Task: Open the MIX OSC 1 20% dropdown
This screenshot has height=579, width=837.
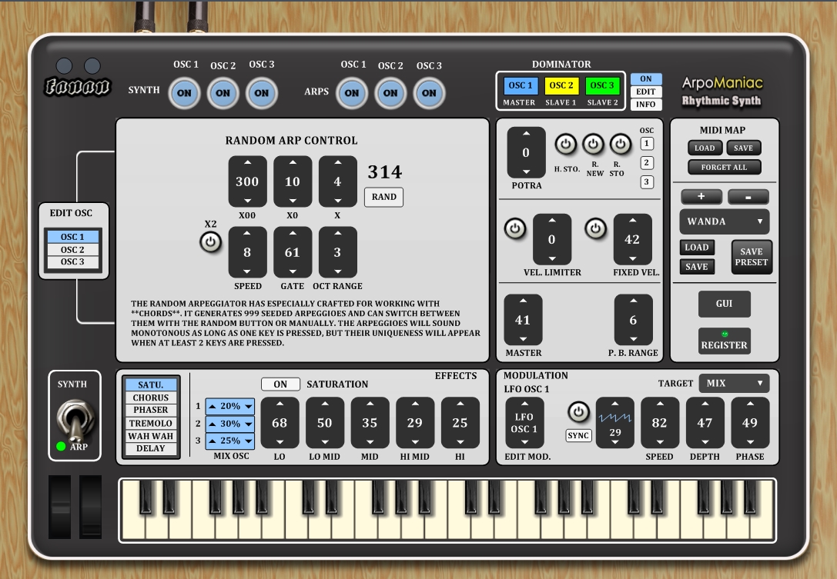Action: click(x=229, y=406)
